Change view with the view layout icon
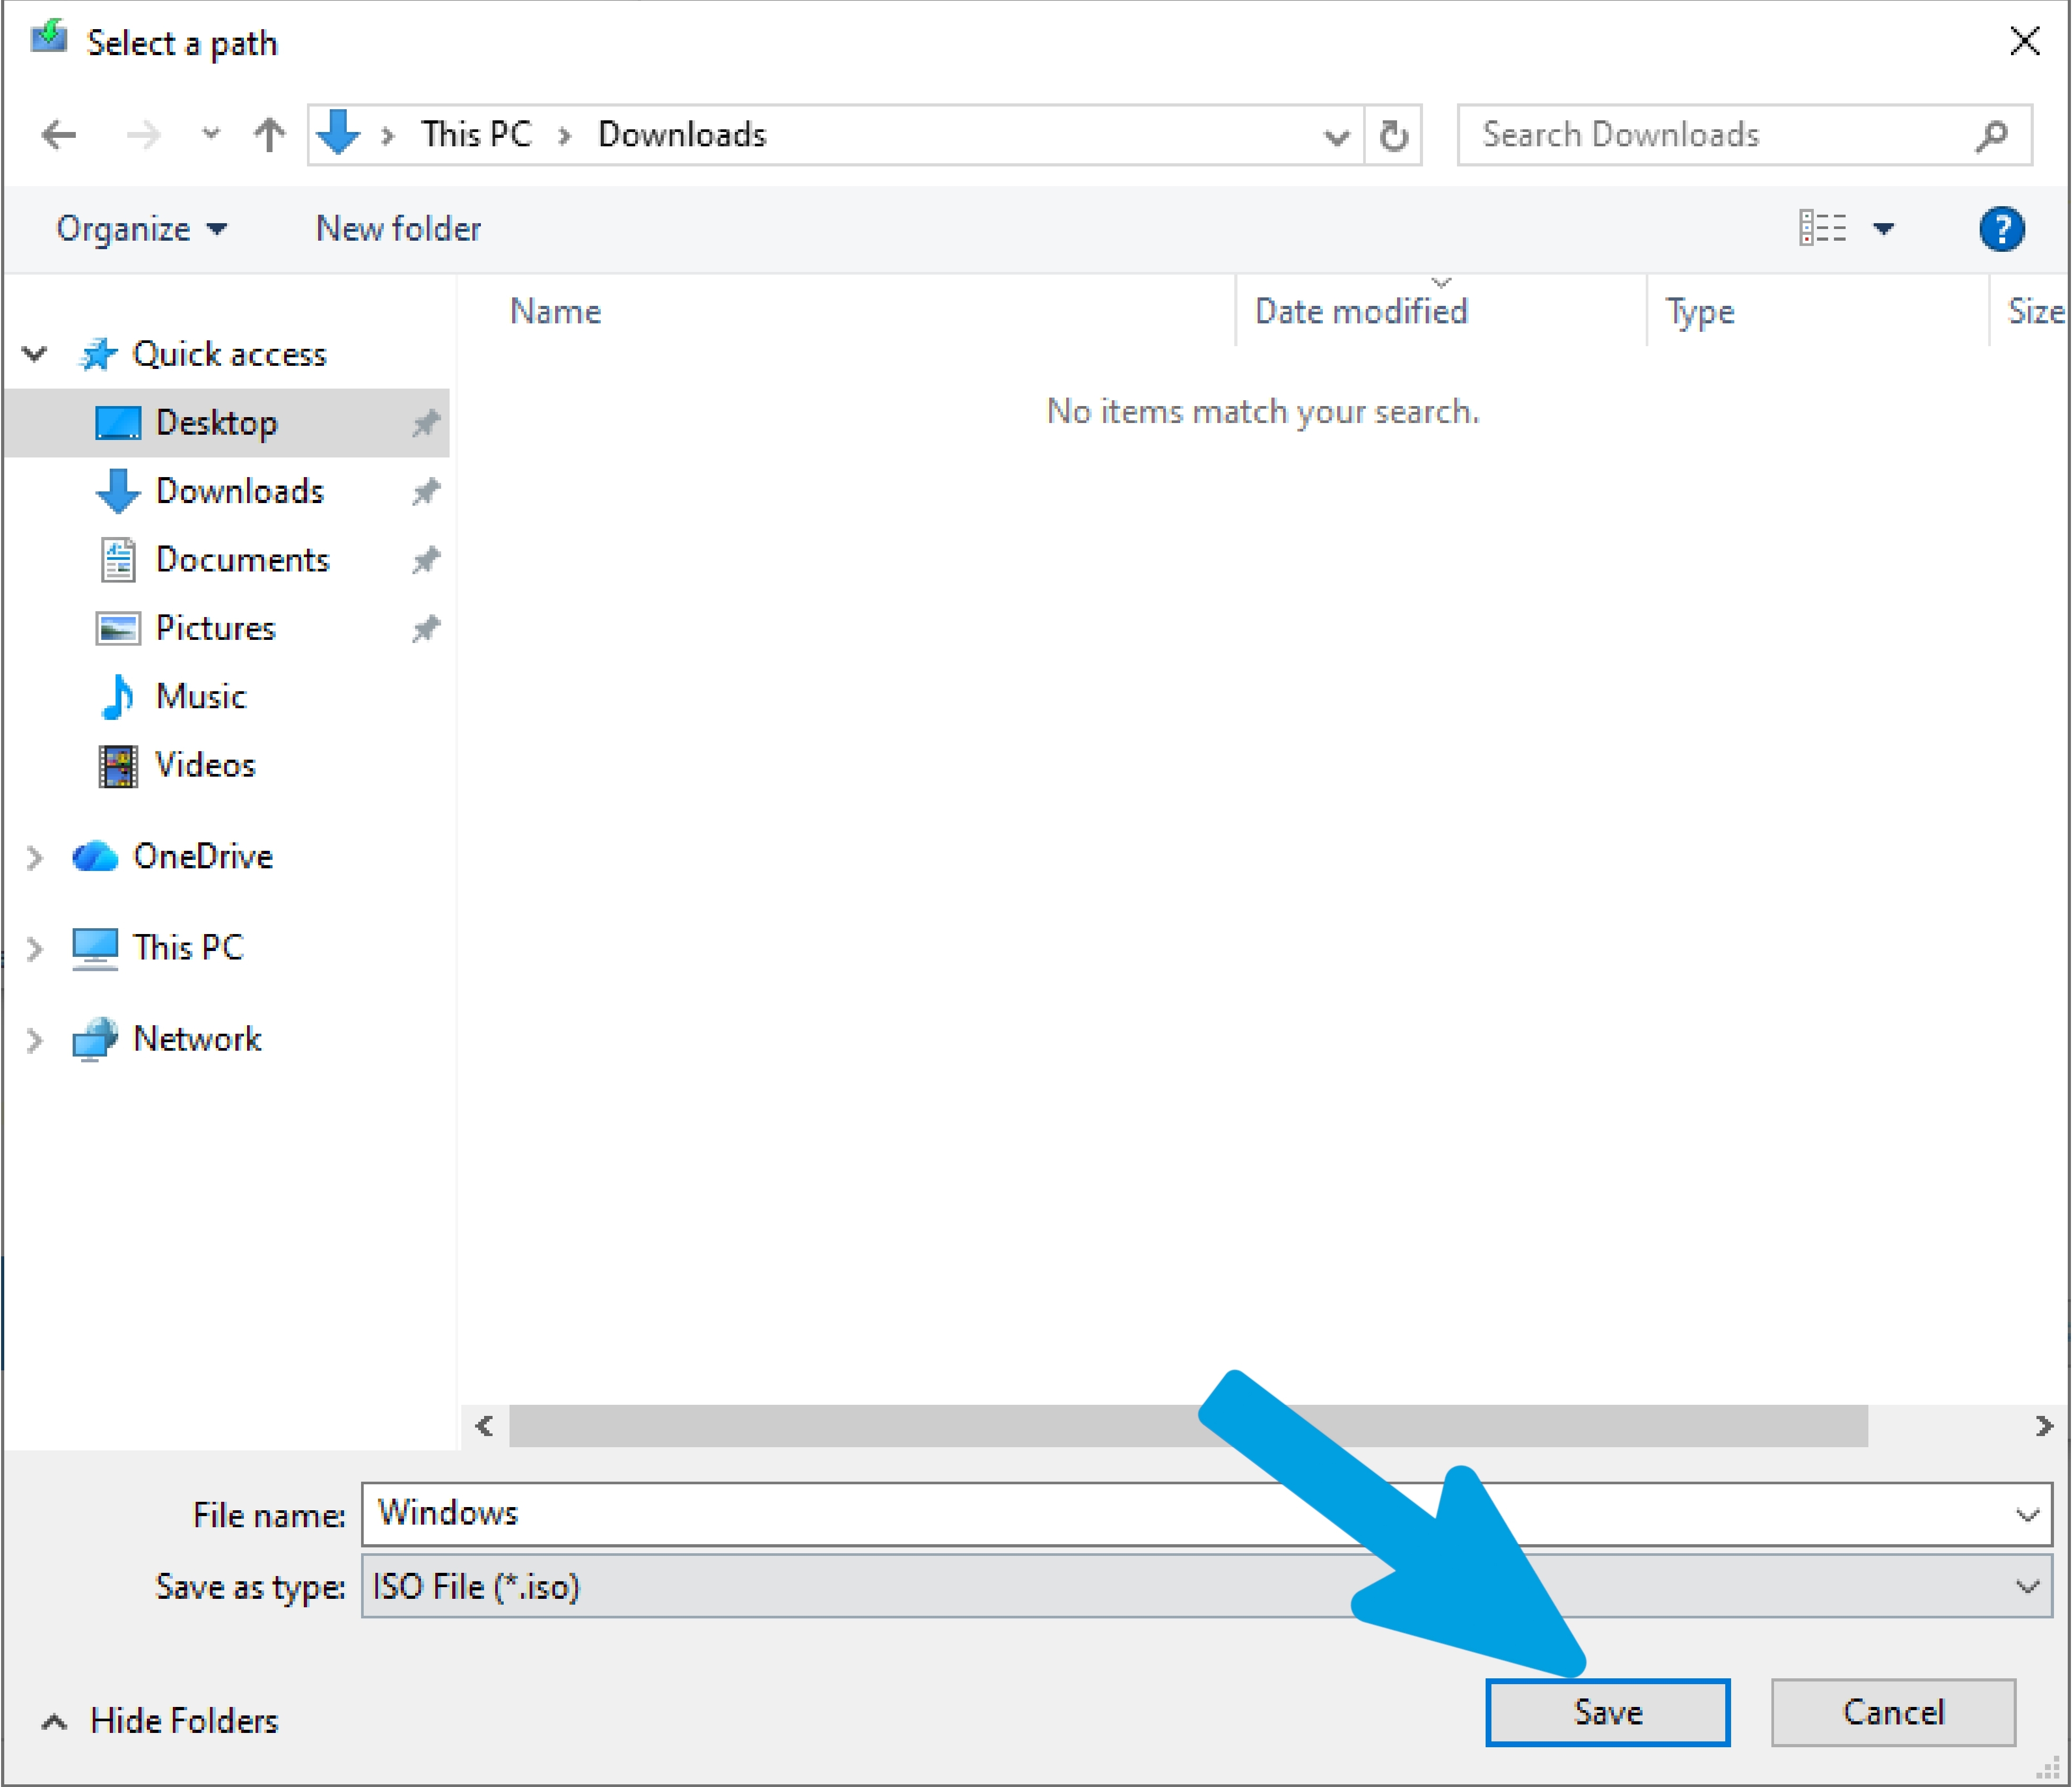The image size is (2072, 1787). point(1822,228)
